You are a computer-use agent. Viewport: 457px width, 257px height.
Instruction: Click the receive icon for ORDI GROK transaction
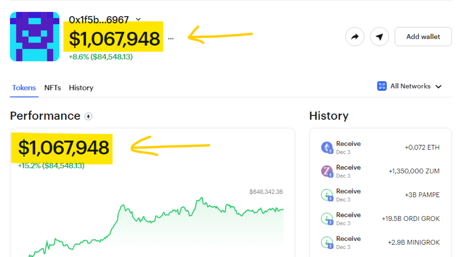(x=327, y=219)
